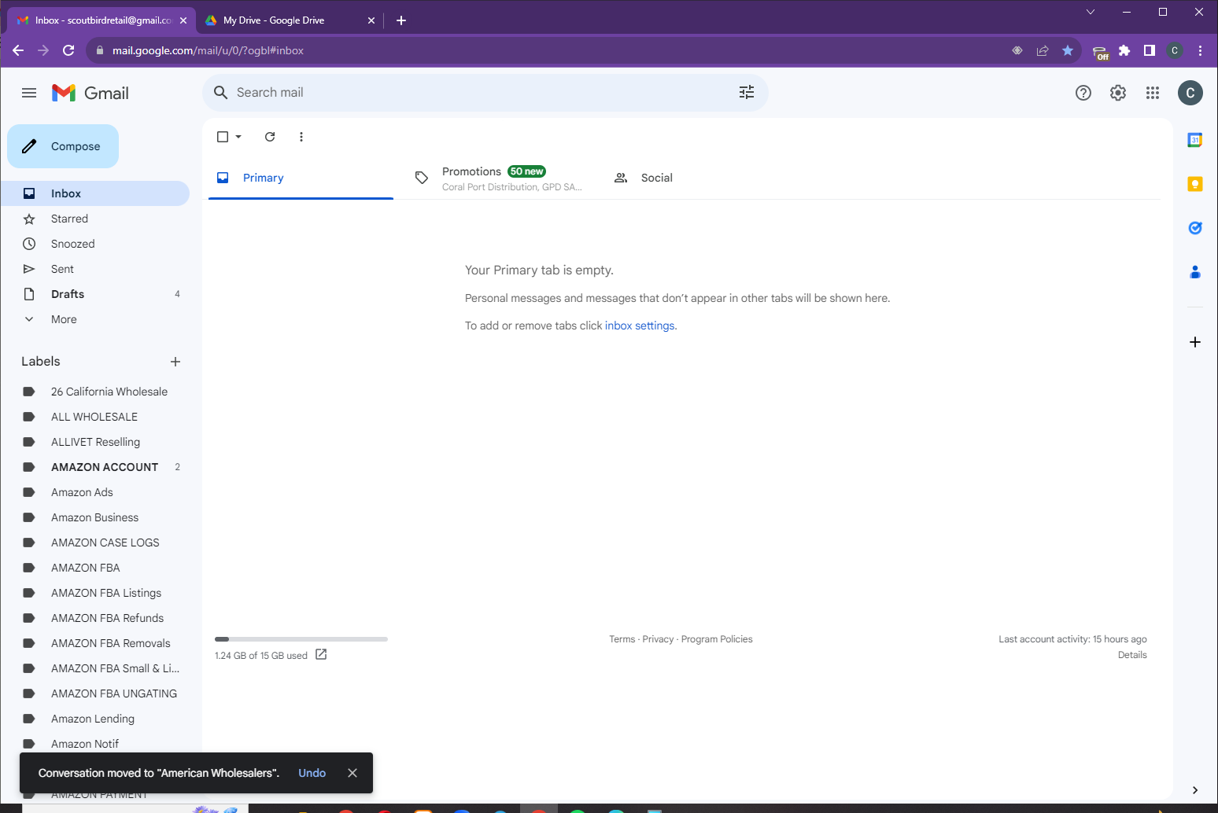The height and width of the screenshot is (813, 1218).
Task: Open Gmail Settings gear
Action: click(1118, 93)
